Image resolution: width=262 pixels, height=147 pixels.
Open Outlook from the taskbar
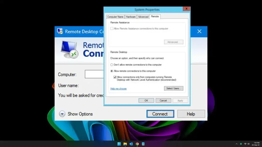[131, 144]
